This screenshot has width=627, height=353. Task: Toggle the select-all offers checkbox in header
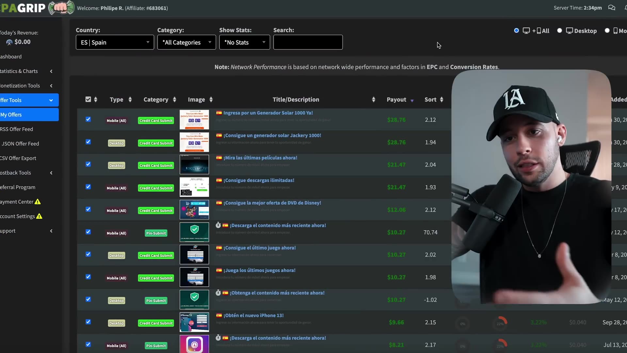tap(88, 99)
